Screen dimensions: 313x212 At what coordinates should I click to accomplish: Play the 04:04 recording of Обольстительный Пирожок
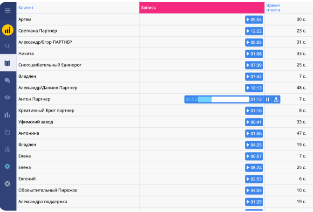pyautogui.click(x=254, y=191)
